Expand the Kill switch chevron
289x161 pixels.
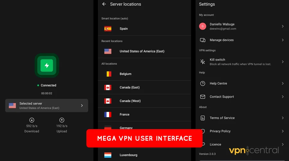[x=283, y=62]
